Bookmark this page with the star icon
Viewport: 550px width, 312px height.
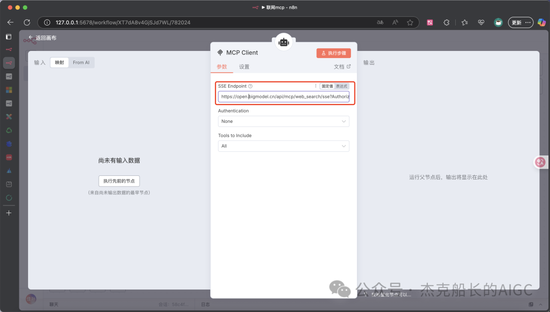pyautogui.click(x=410, y=22)
